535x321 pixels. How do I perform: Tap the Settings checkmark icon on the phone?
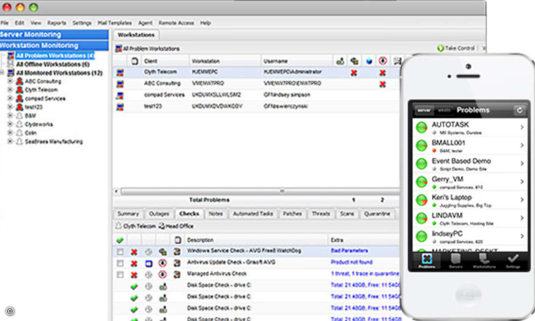tap(513, 258)
